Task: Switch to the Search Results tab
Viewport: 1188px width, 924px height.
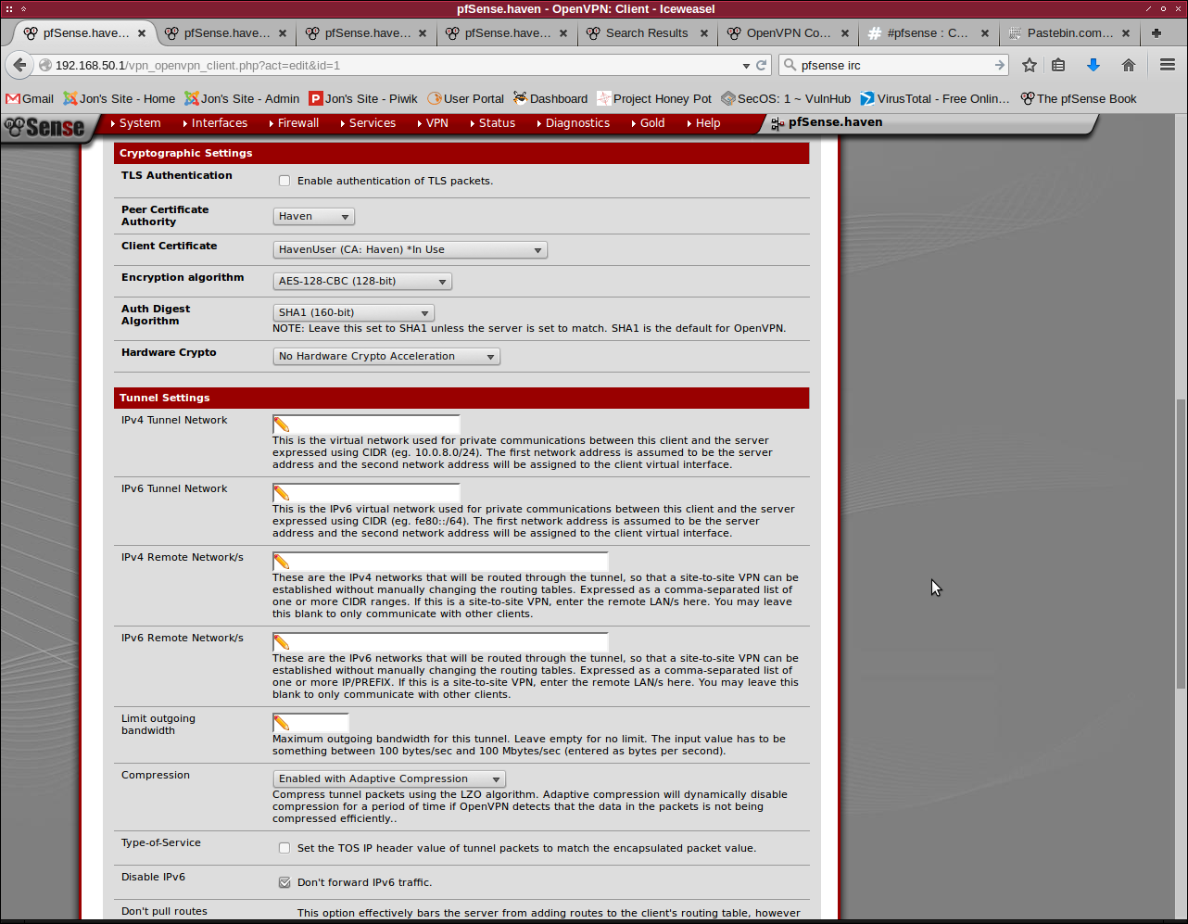Action: pos(647,32)
